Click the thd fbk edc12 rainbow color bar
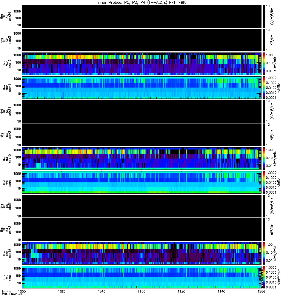Viewport: 283px width, 302px height. 264,159
